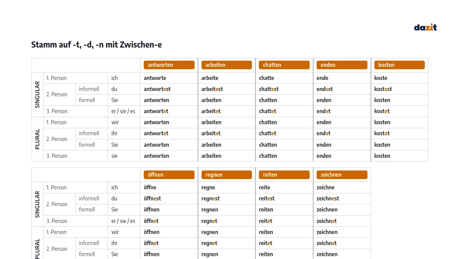Select the öffne cell in ich row
The height and width of the screenshot is (259, 460).
pos(150,187)
